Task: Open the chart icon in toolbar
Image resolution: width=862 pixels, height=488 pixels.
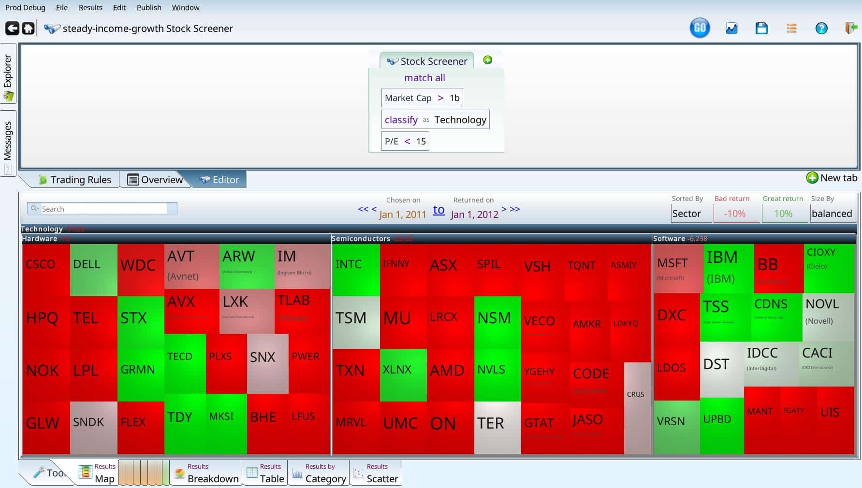Action: pyautogui.click(x=731, y=29)
